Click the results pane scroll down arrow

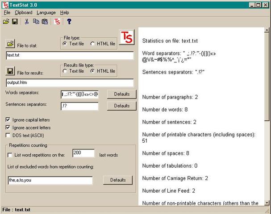(x=267, y=203)
